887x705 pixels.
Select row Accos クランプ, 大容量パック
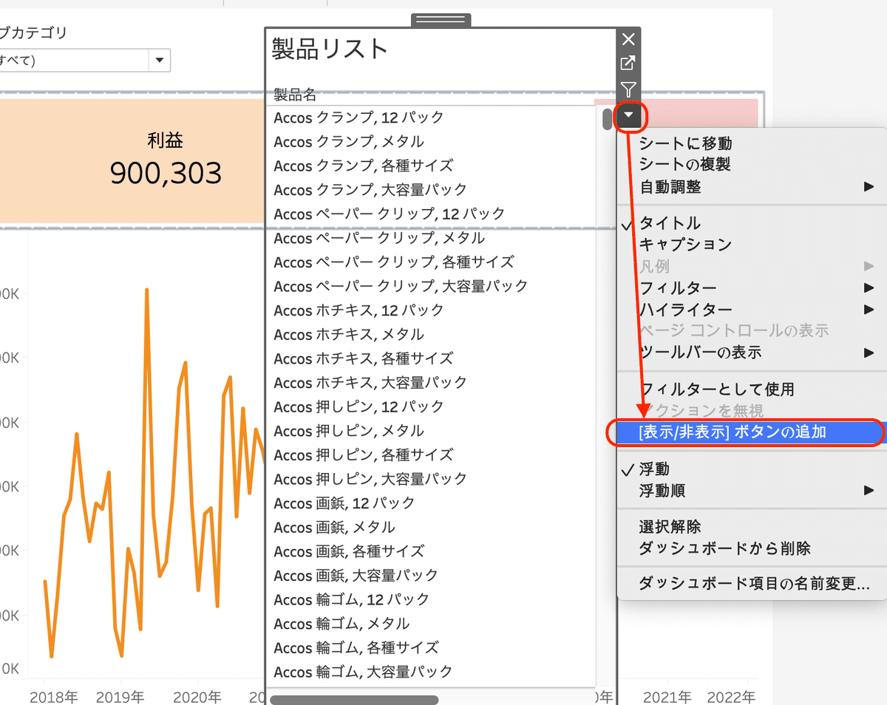(x=370, y=189)
